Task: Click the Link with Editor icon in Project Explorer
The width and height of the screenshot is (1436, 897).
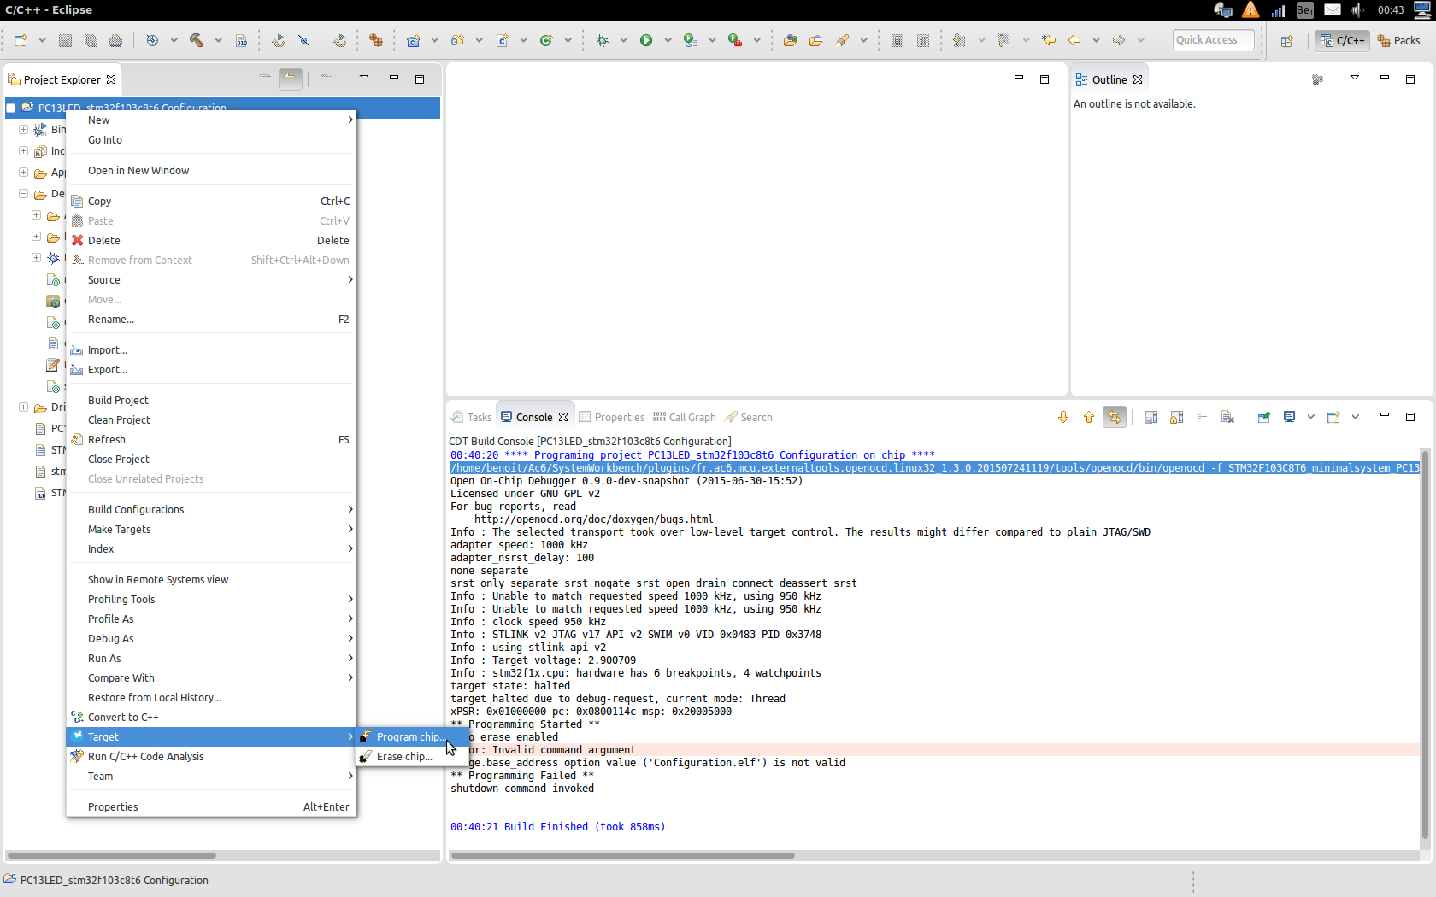Action: click(291, 79)
